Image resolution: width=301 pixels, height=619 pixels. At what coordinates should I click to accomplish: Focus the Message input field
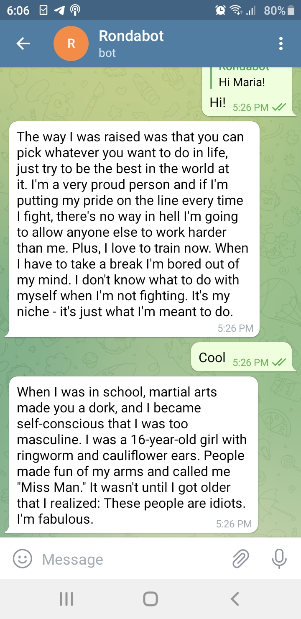(134, 559)
